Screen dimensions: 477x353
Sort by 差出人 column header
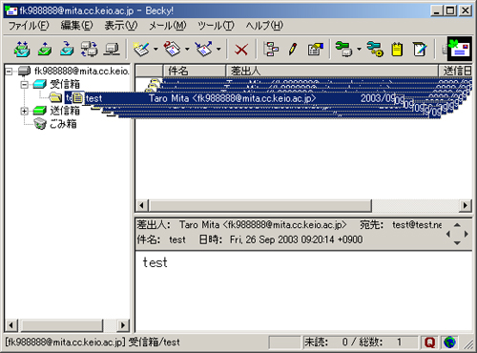[x=332, y=71]
